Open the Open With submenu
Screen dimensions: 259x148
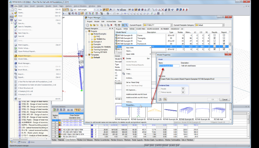click(x=137, y=54)
